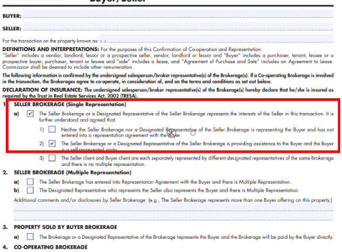Click 'SELLER BROKERAGE (Single Representation)' heading
The width and height of the screenshot is (342, 252).
tap(70, 104)
